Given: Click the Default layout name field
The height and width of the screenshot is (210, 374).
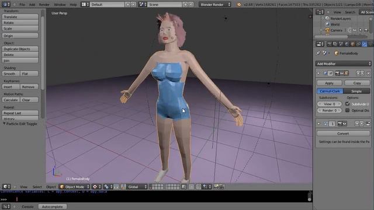Looking at the screenshot, I should coord(108,5).
